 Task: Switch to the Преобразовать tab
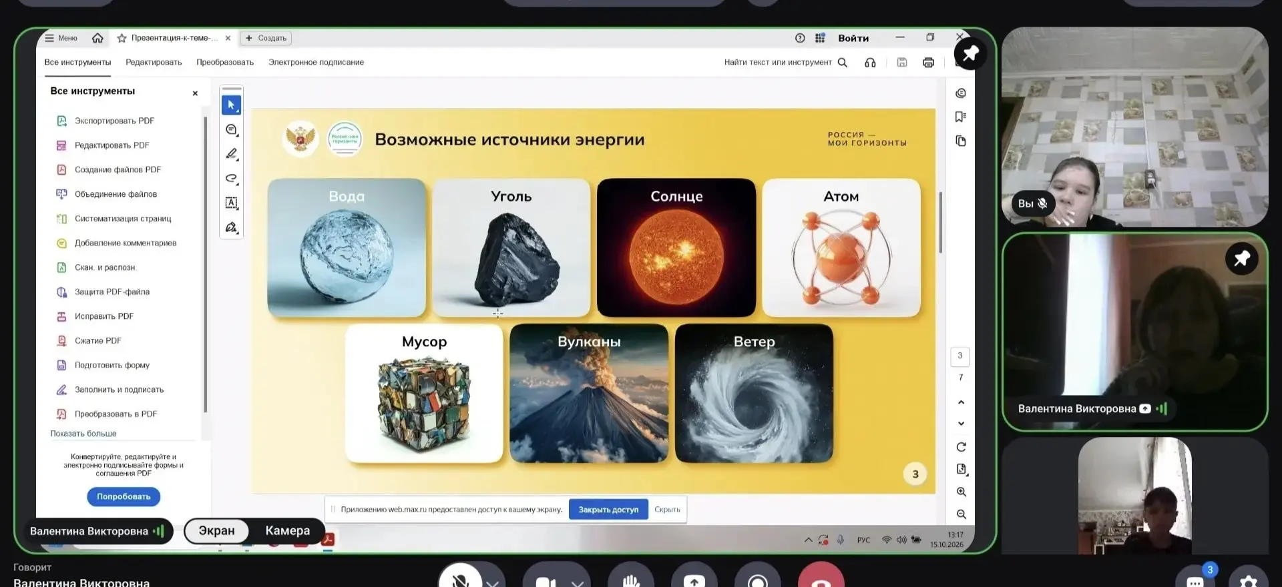point(225,62)
